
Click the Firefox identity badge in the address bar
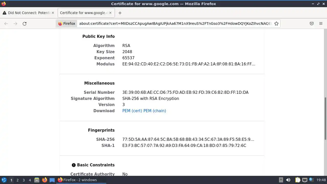click(x=67, y=24)
